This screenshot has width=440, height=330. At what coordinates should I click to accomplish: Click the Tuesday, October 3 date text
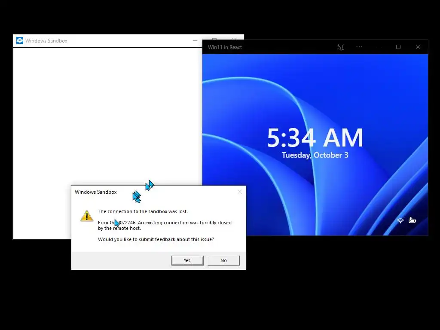point(315,155)
